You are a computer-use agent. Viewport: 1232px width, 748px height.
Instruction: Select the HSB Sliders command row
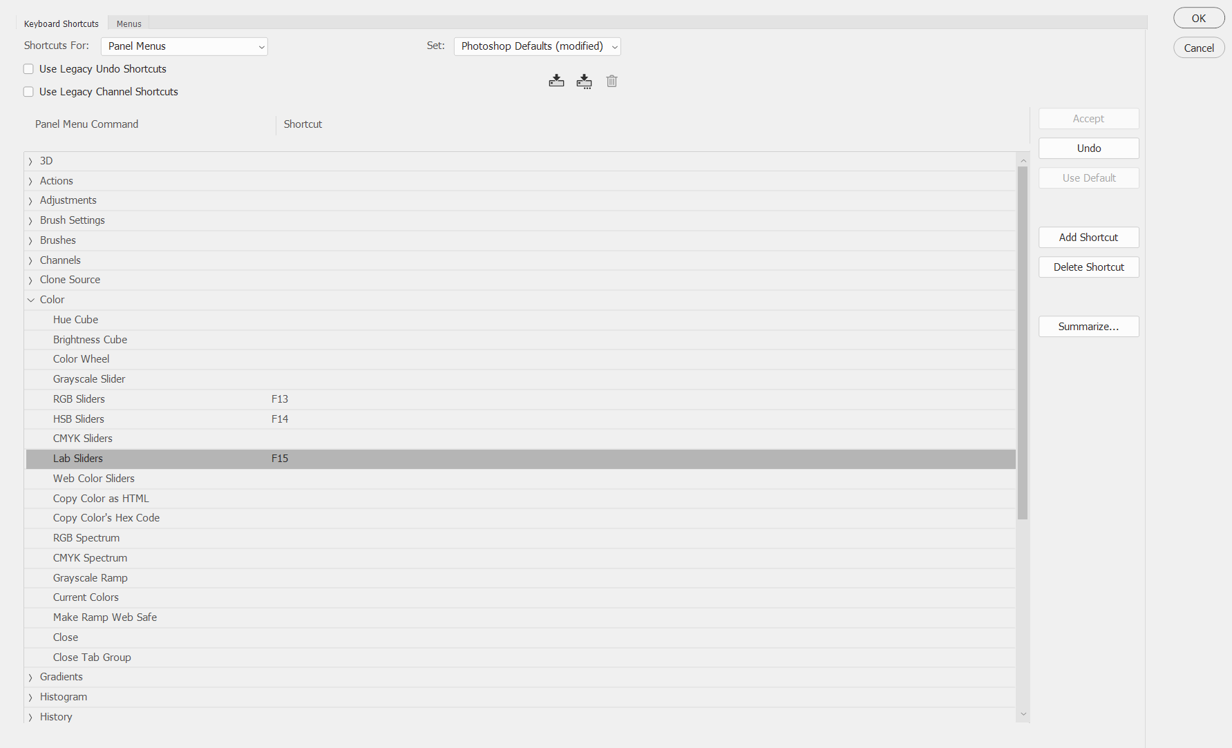520,419
